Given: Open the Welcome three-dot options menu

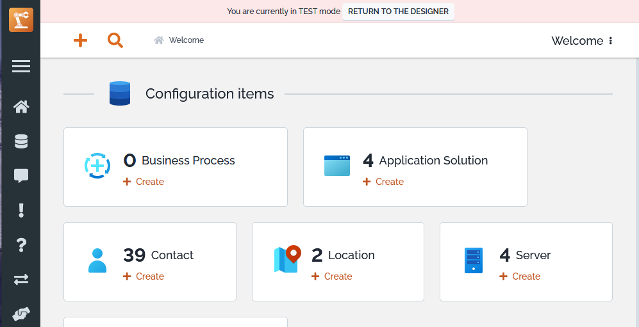Looking at the screenshot, I should (610, 41).
